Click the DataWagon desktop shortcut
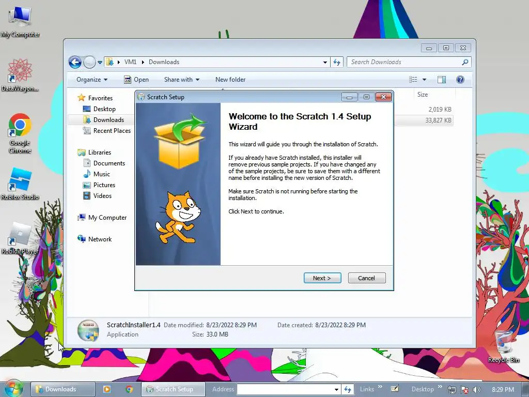Screen dimensions: 529x397 (20, 75)
